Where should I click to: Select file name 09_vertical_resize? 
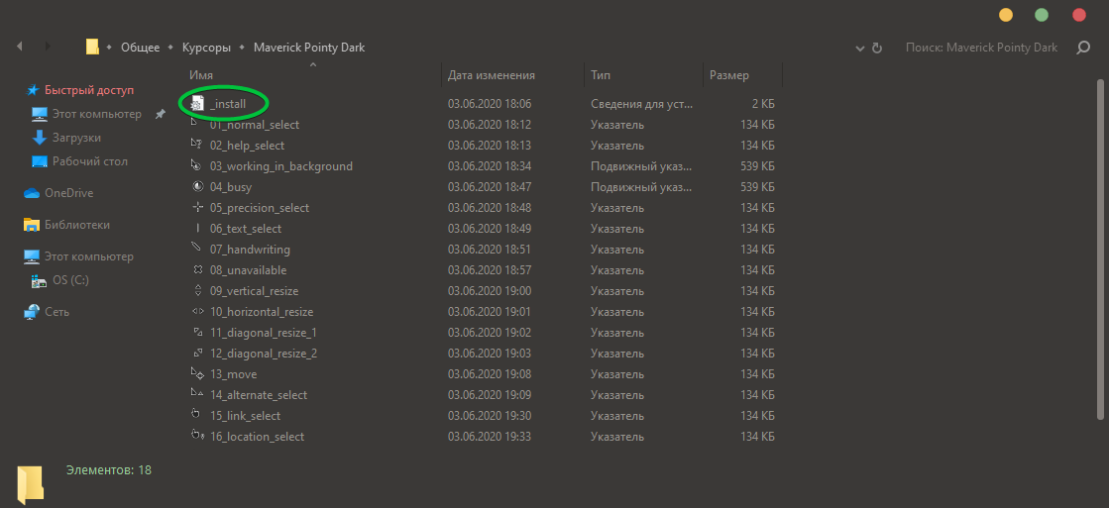(x=254, y=291)
